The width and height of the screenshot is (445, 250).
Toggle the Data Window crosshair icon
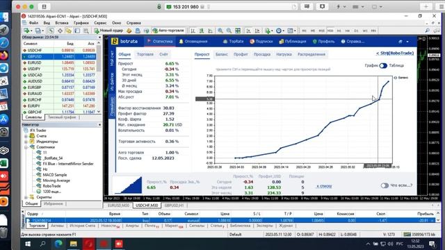pyautogui.click(x=60, y=31)
